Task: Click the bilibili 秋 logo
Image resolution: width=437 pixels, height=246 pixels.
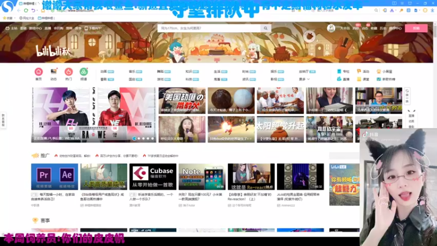Action: coord(53,51)
